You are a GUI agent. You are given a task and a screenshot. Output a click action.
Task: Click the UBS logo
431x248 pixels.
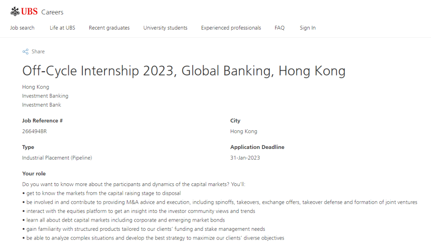pos(24,11)
